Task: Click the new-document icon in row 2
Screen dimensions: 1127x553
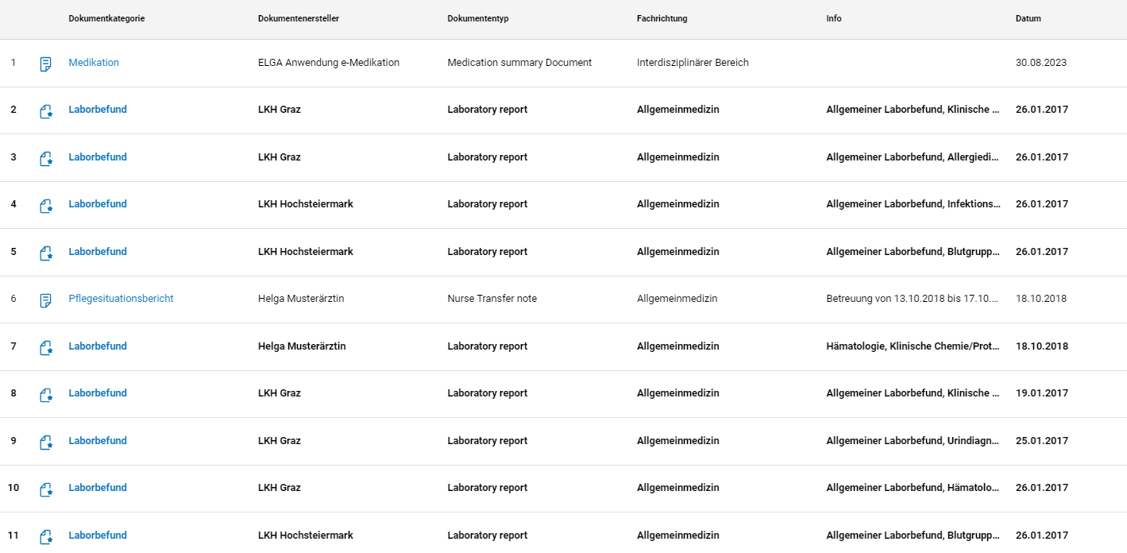Action: [x=46, y=111]
